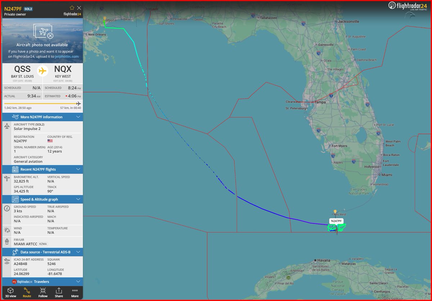Viewport: 432px width, 301px height.
Task: Click the ICAO address signal icon
Action: pyautogui.click(x=7, y=261)
